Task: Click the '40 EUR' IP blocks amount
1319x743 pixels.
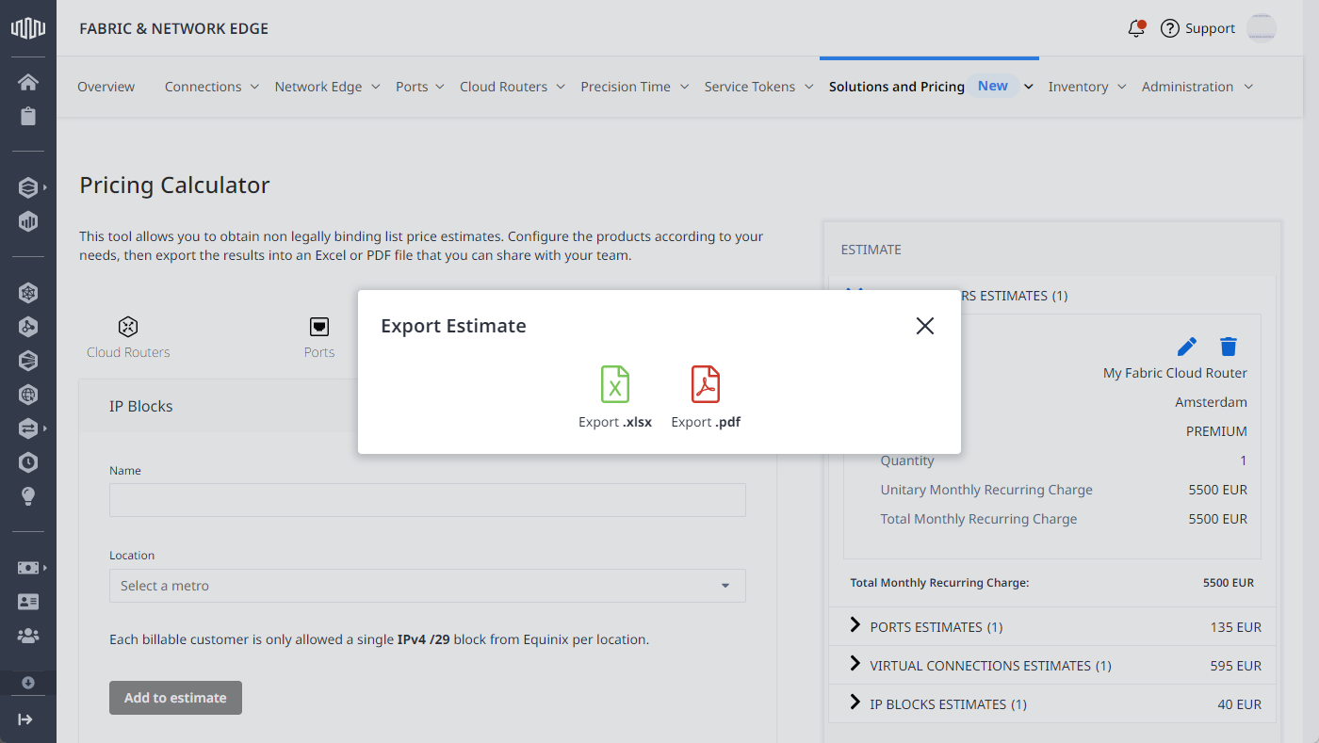Action: pos(1239,704)
